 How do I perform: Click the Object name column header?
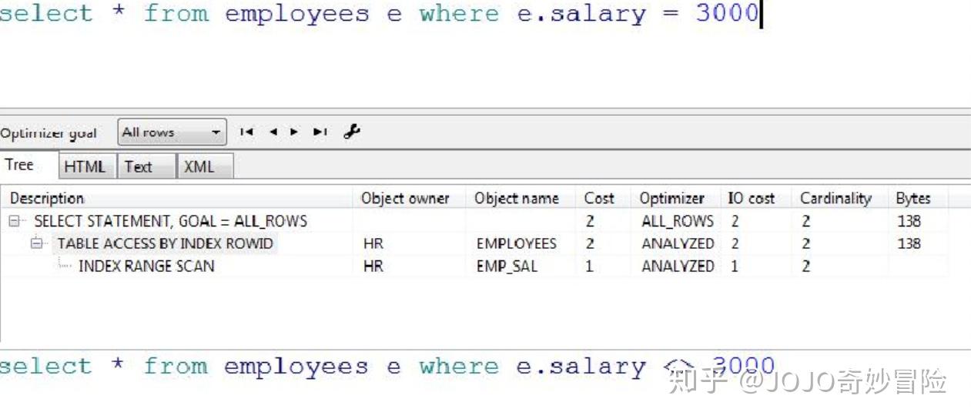coord(521,198)
